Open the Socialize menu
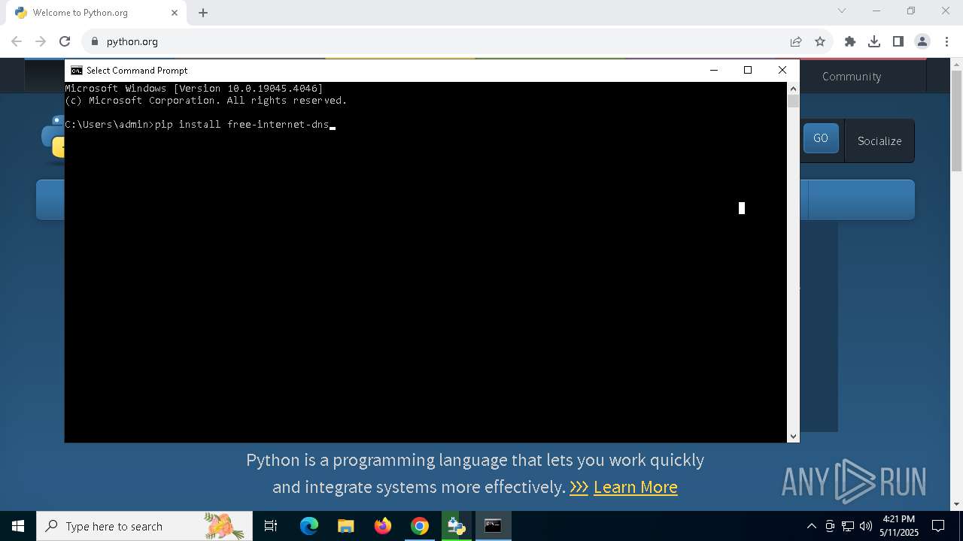The image size is (963, 541). (x=879, y=141)
